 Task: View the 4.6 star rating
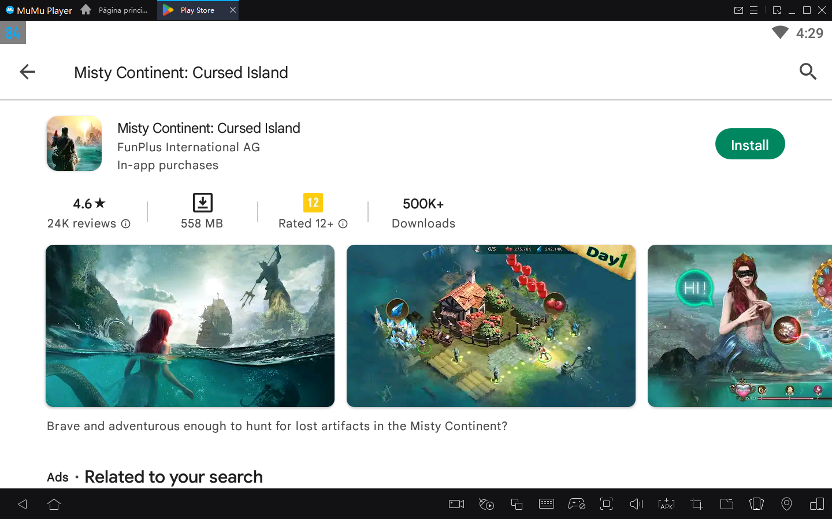pyautogui.click(x=89, y=203)
